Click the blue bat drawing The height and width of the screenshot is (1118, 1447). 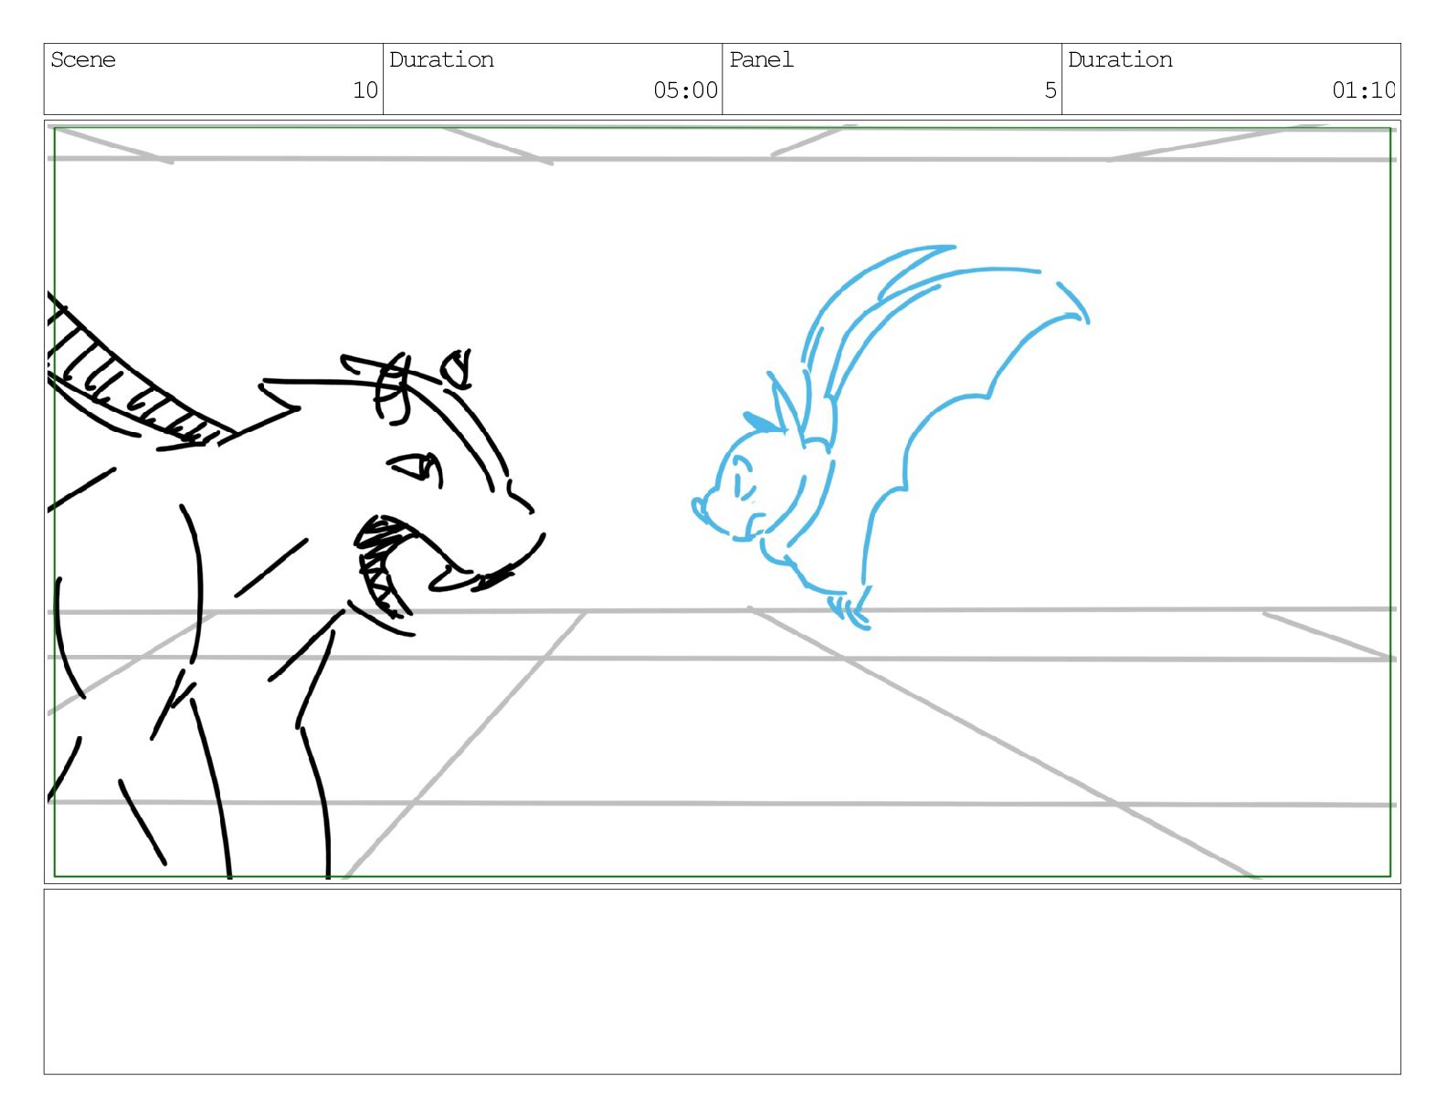(891, 438)
